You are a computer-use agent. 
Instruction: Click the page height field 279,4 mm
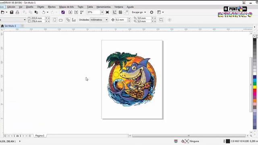click(x=38, y=21)
